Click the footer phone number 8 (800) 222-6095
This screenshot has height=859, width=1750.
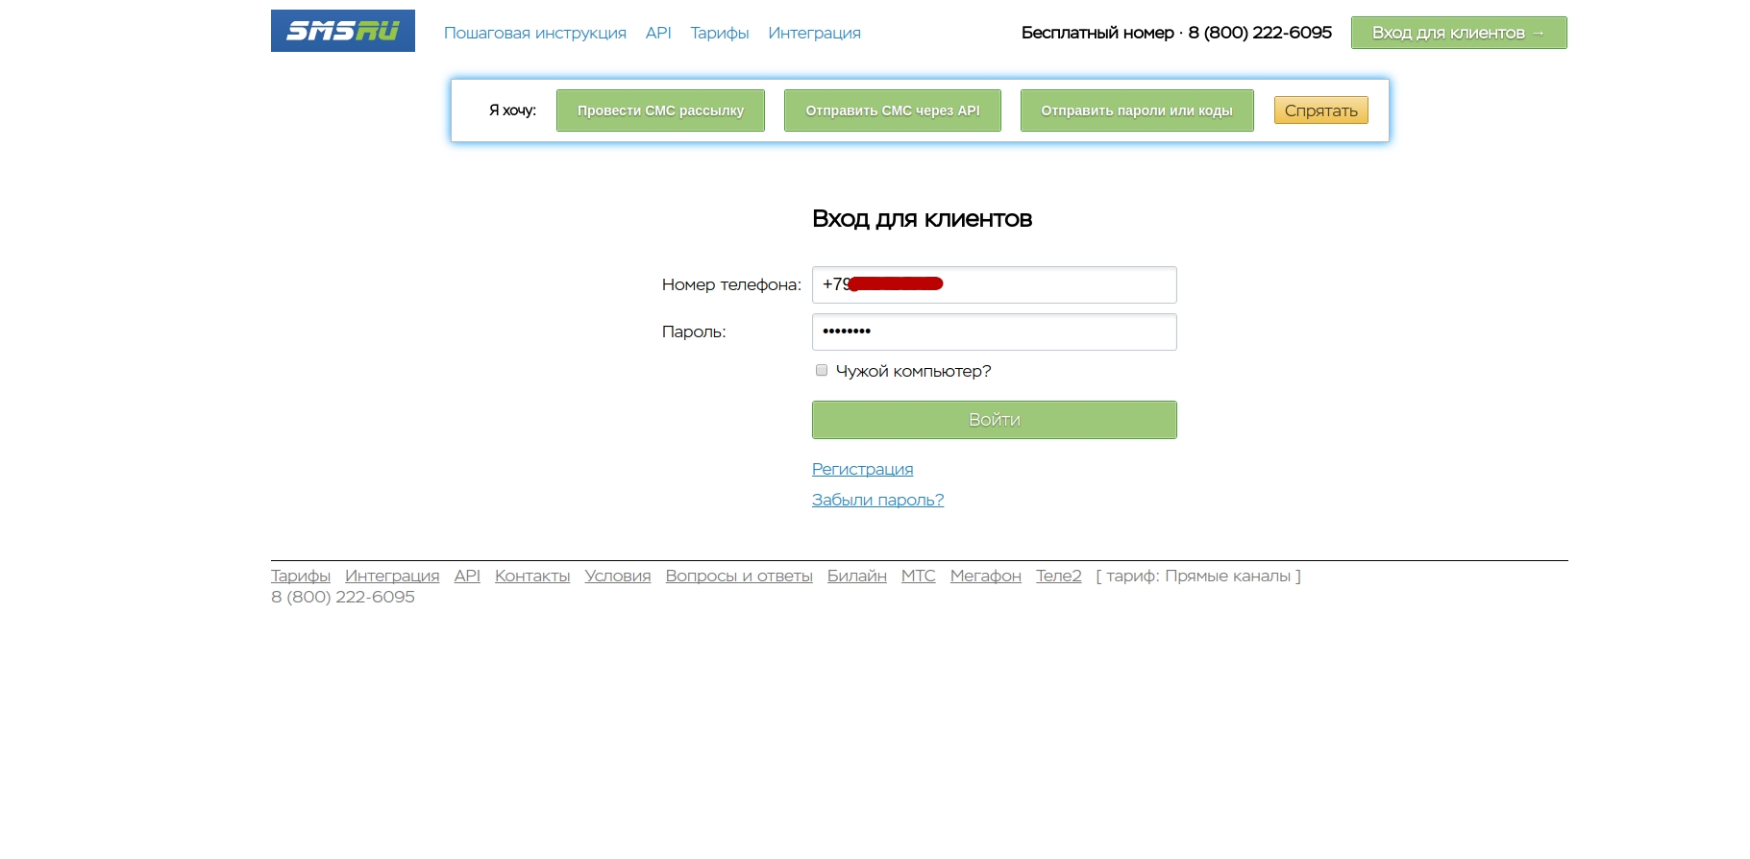343,597
